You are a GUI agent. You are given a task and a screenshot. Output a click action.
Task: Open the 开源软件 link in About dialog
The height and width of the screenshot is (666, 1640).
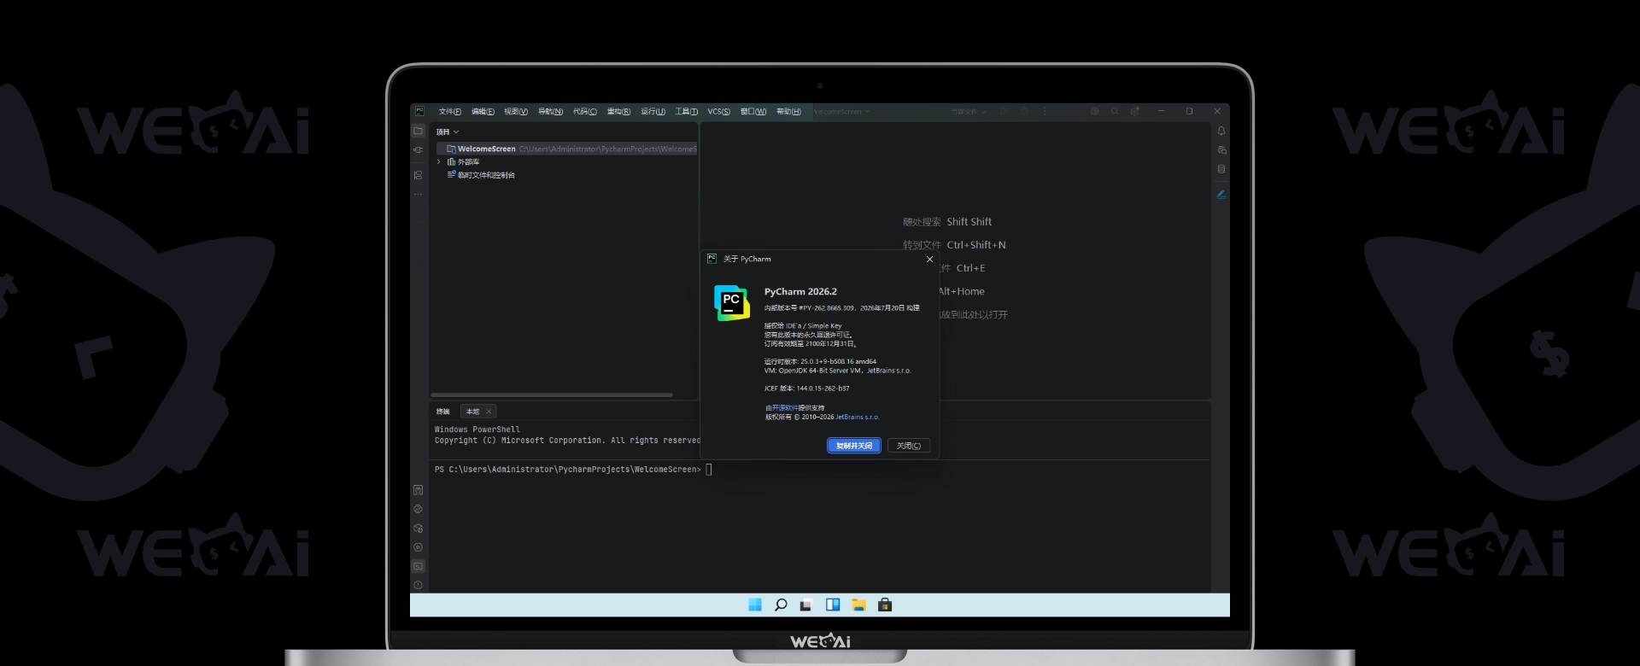point(784,408)
